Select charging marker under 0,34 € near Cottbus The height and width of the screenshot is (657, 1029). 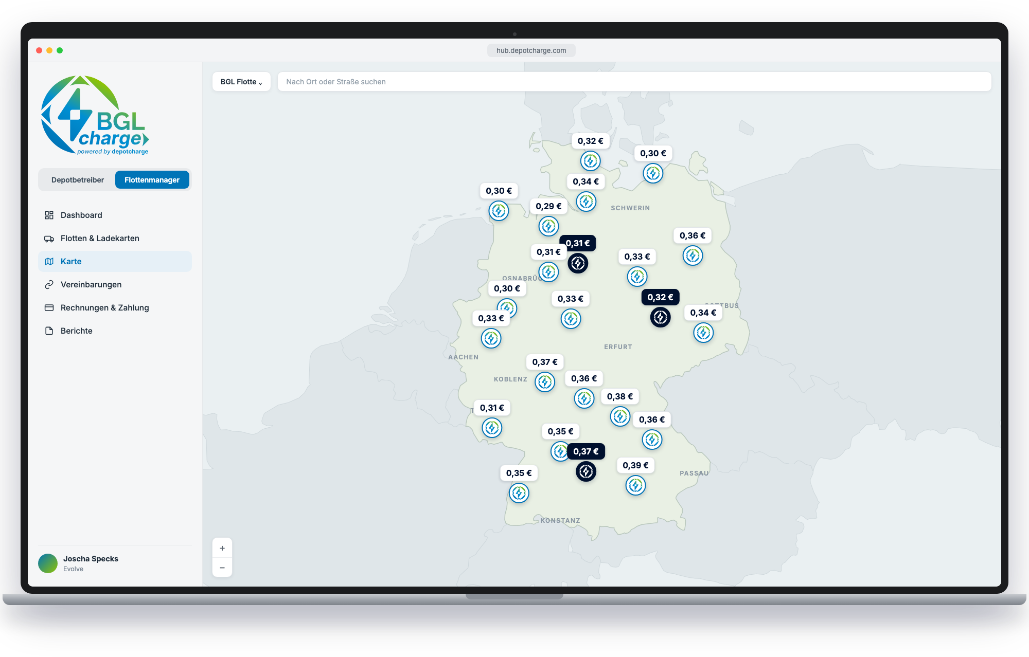[x=703, y=333]
